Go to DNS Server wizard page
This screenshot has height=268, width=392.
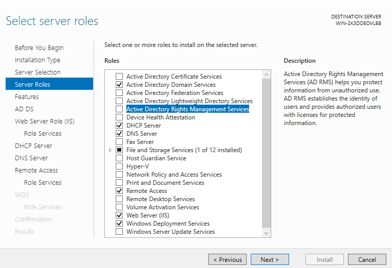tap(31, 158)
